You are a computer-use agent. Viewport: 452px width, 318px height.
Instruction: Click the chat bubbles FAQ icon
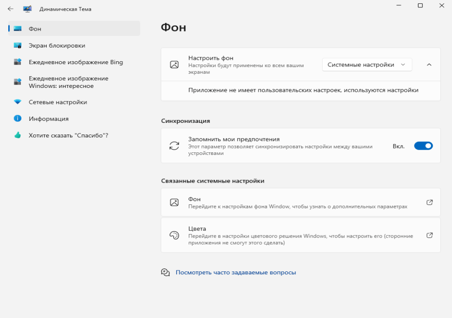[x=165, y=272]
